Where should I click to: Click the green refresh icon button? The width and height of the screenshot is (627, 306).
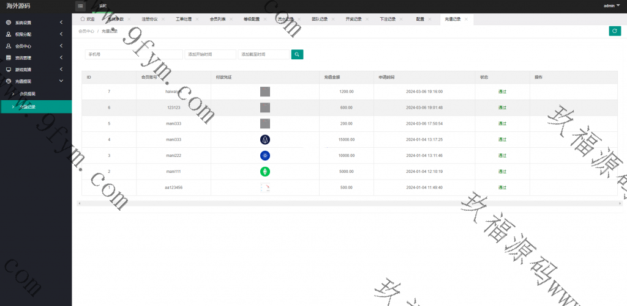[615, 31]
